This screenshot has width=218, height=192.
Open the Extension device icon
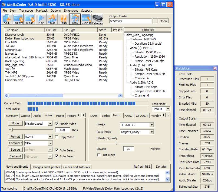tap(98, 19)
